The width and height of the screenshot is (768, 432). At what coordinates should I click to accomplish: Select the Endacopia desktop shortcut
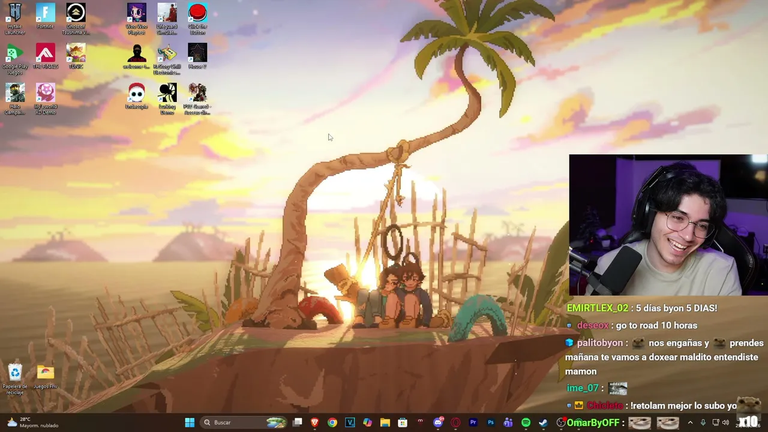(137, 97)
